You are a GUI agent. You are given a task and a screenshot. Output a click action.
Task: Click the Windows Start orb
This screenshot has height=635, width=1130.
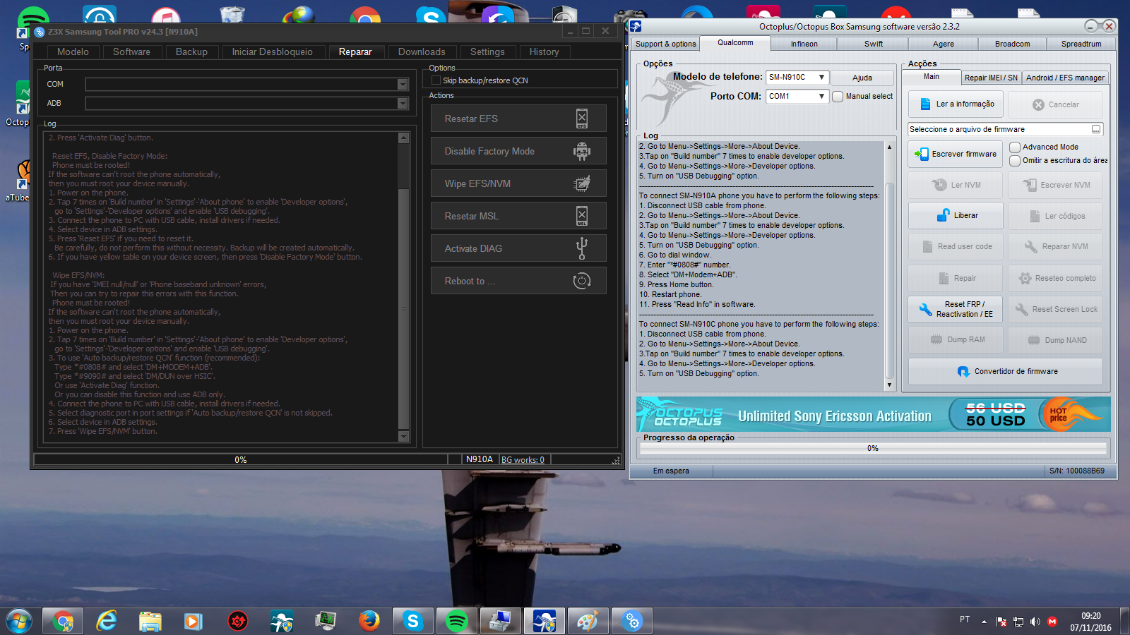coord(19,621)
